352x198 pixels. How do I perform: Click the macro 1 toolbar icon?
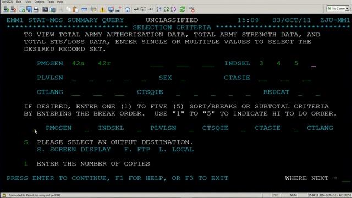pos(159,9)
